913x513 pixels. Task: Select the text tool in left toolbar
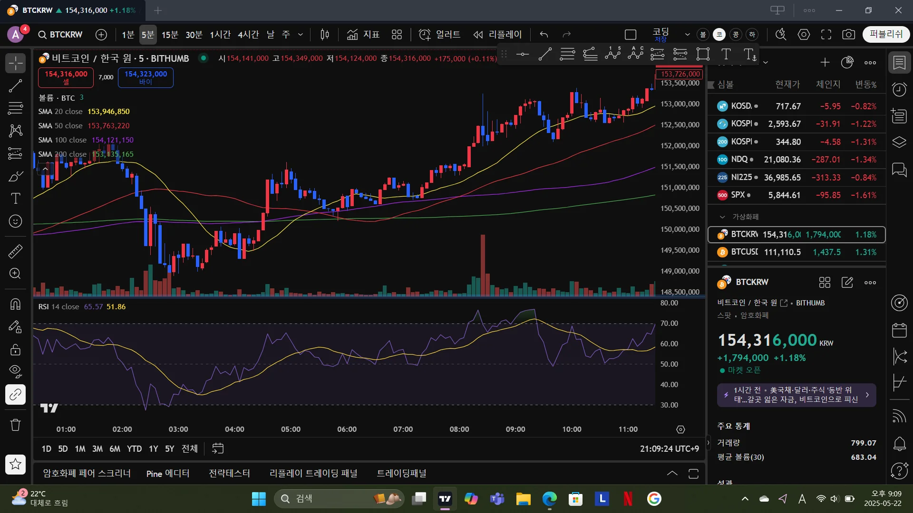pos(15,199)
